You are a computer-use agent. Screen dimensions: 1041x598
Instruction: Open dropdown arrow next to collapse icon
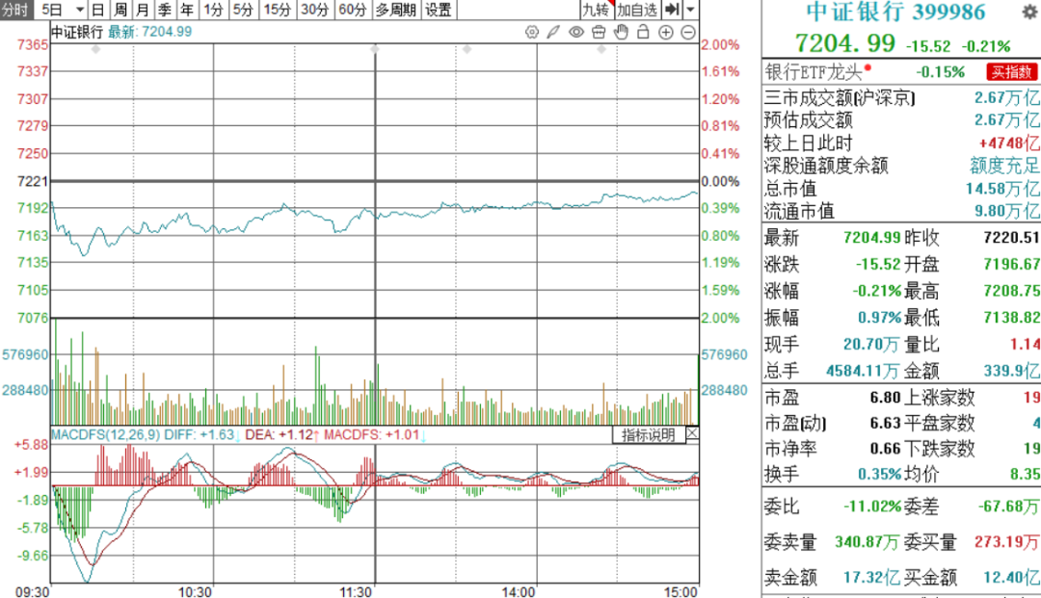pos(691,11)
